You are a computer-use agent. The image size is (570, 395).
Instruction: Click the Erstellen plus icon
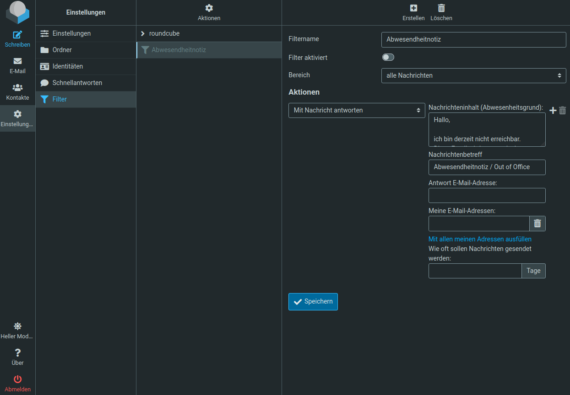(413, 8)
